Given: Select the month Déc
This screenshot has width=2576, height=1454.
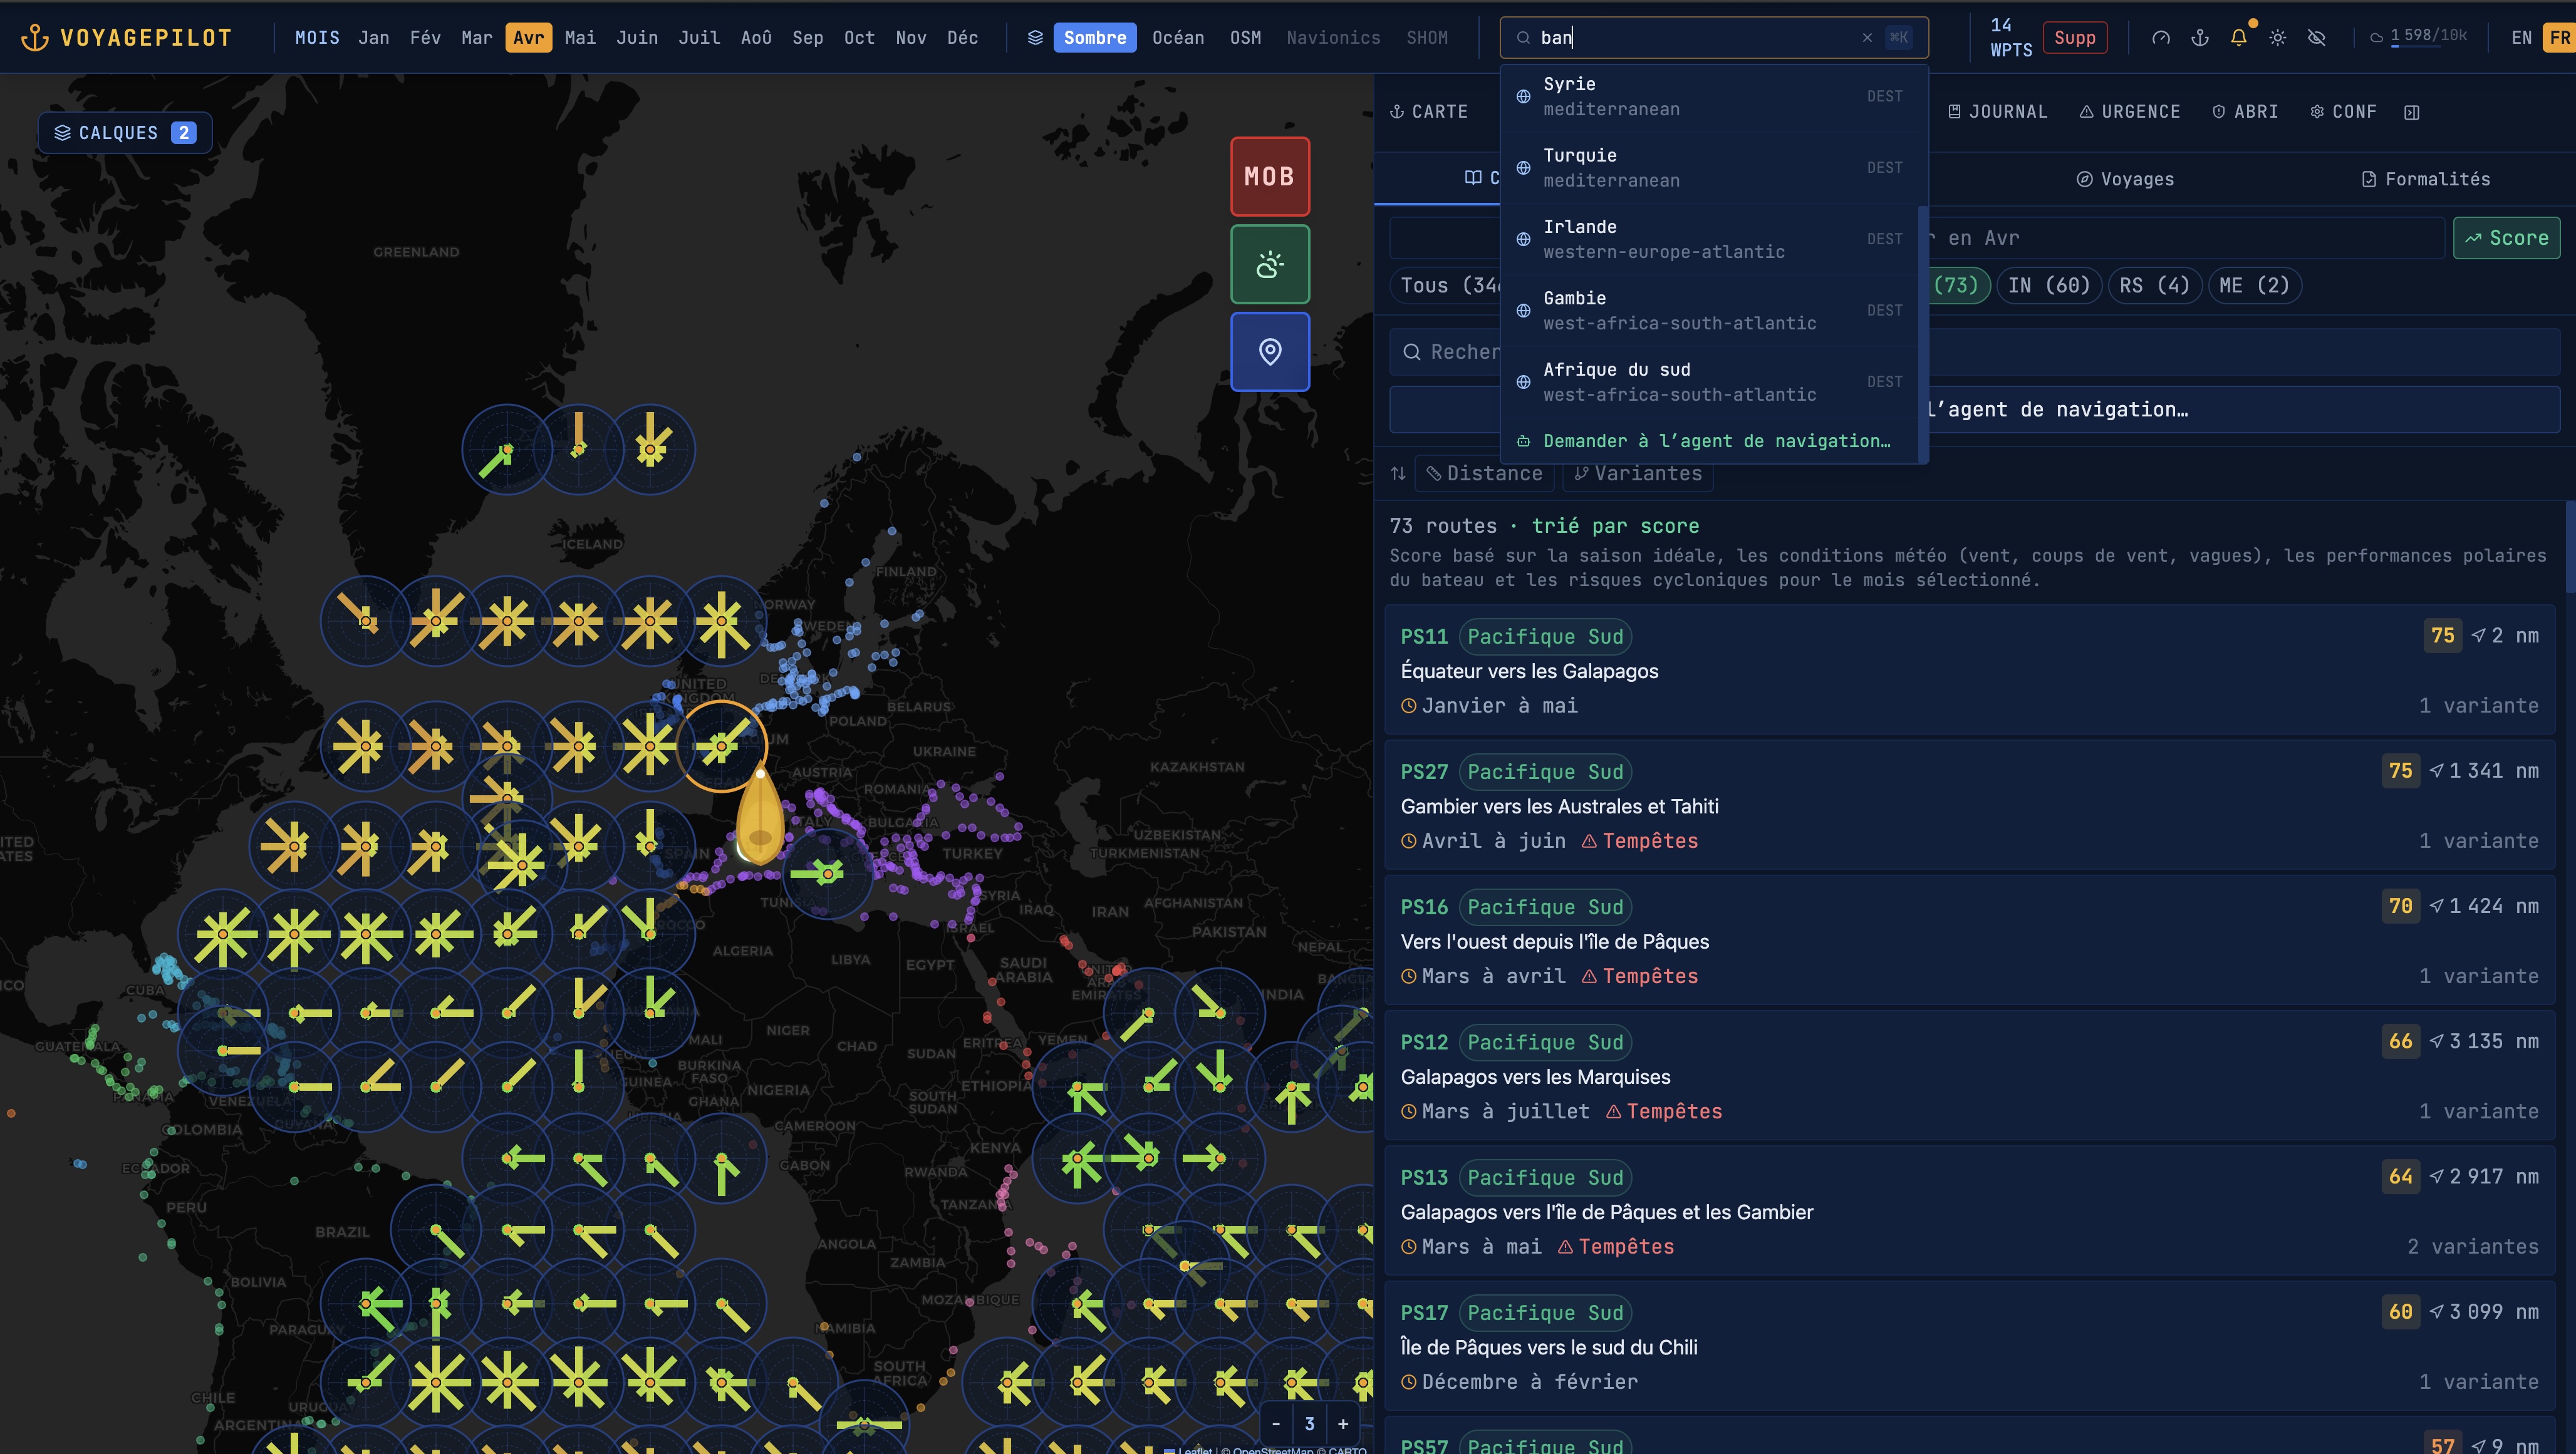Looking at the screenshot, I should coord(962,38).
